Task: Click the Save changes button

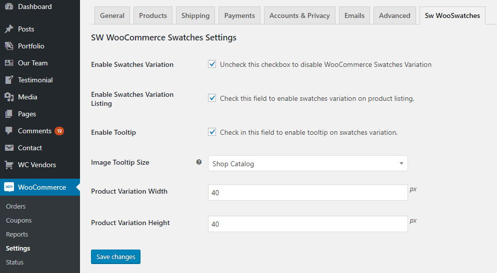Action: point(115,257)
